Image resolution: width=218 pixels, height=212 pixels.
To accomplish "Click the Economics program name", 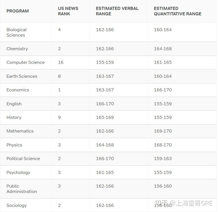I will [x=18, y=90].
